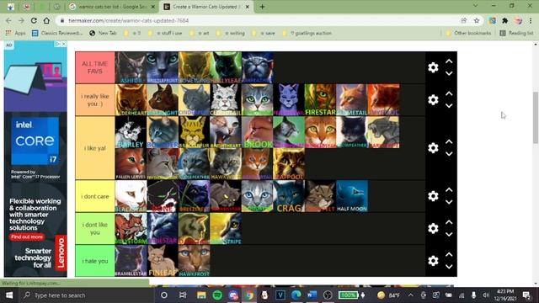Switch to Create a Warrior Cats Updated tab
This screenshot has height=303, width=539.
[205, 7]
